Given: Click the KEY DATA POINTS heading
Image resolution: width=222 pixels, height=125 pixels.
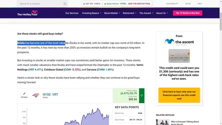Looking at the screenshot, I should pyautogui.click(x=127, y=107).
